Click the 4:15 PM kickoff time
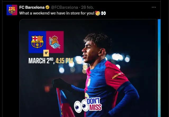This screenshot has height=117, width=169. [64, 61]
